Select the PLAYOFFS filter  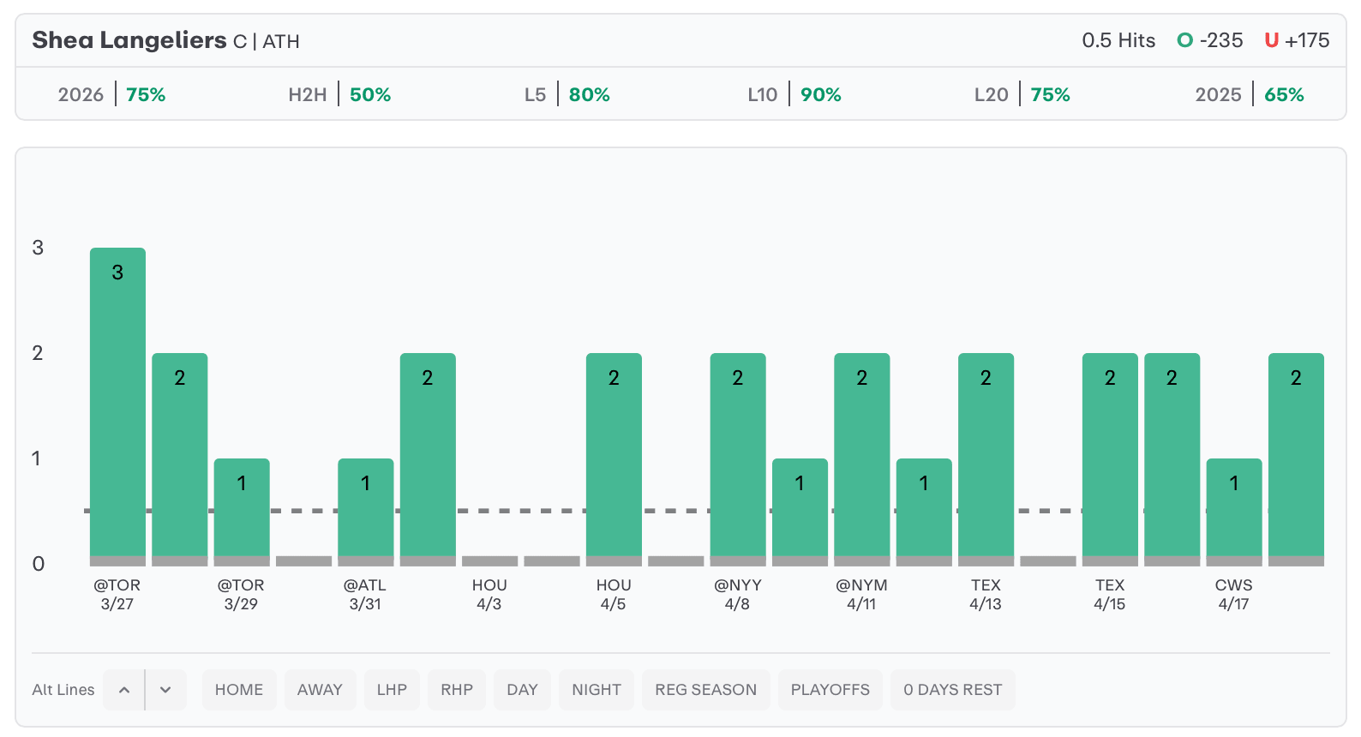tap(830, 690)
